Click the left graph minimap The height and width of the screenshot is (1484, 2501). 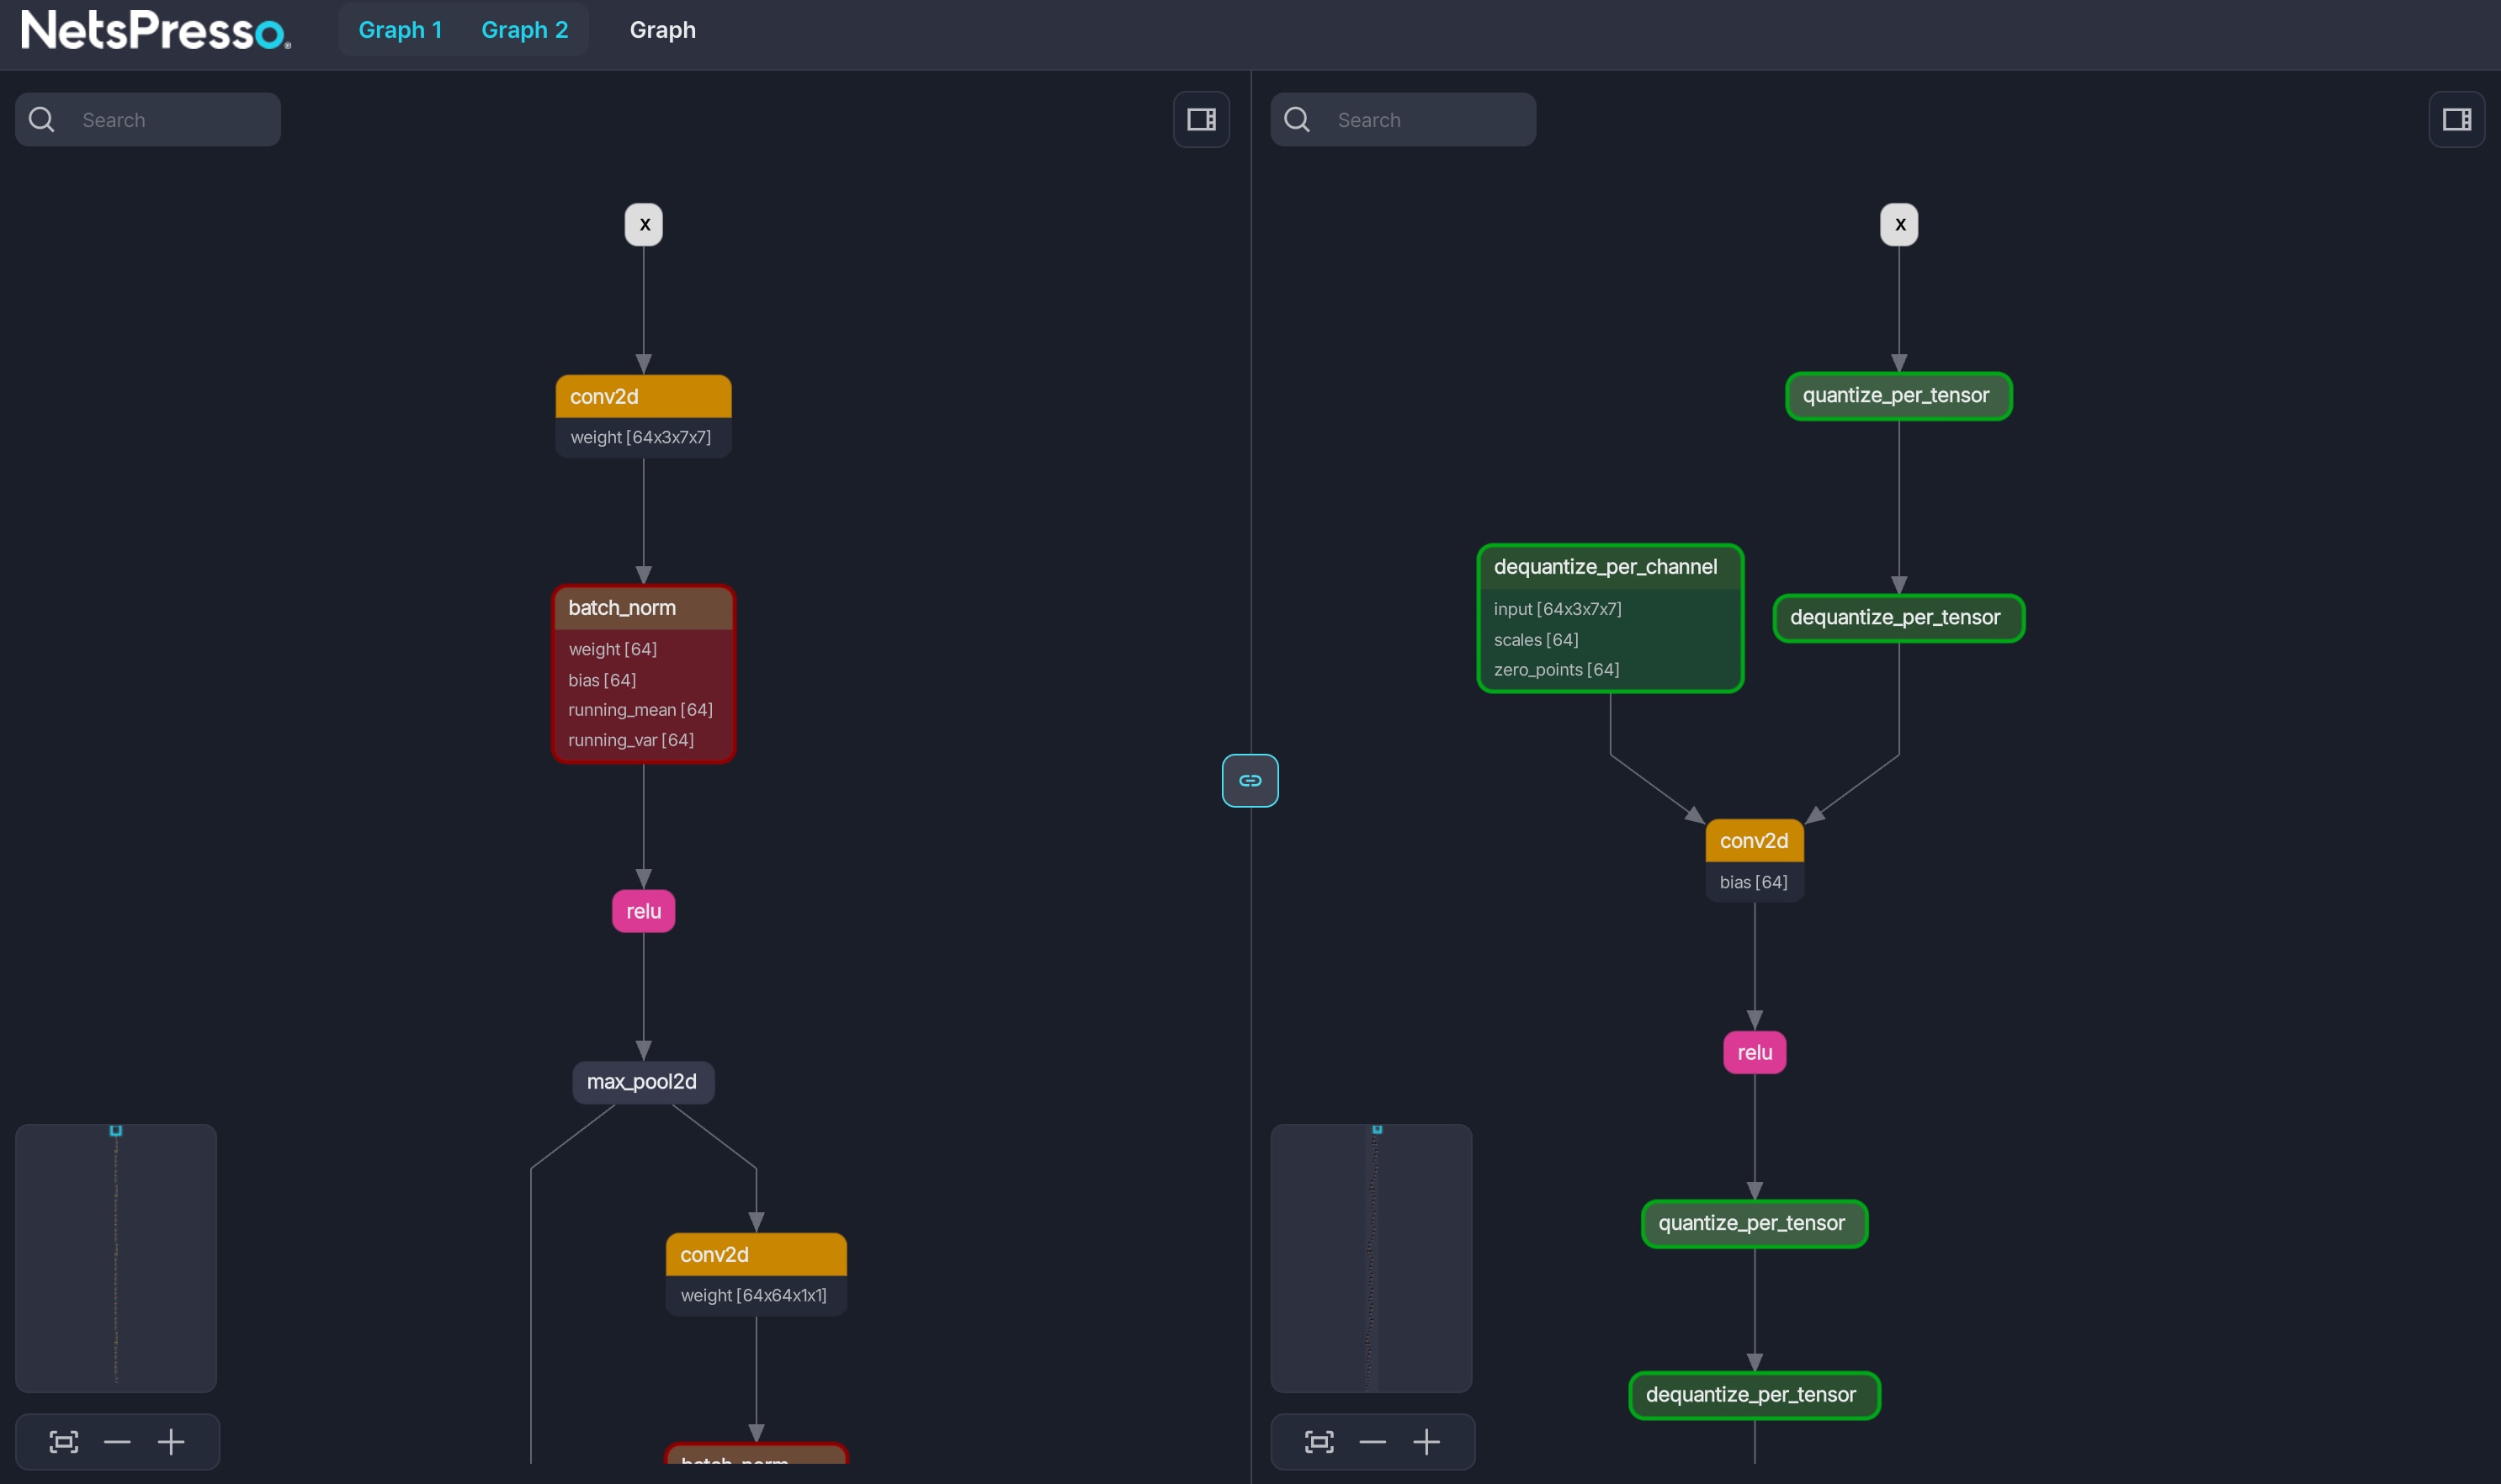click(116, 1258)
